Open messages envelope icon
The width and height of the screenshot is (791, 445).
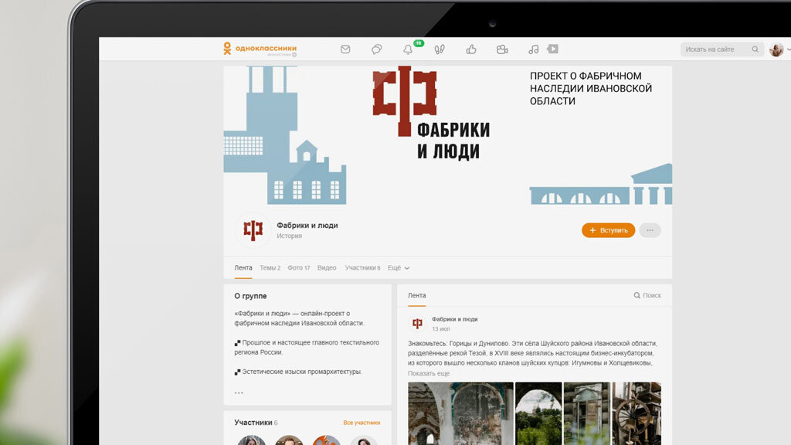point(345,49)
